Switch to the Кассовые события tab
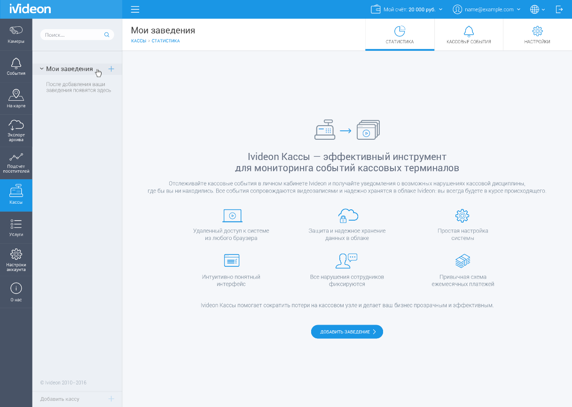The width and height of the screenshot is (572, 407). click(x=469, y=35)
